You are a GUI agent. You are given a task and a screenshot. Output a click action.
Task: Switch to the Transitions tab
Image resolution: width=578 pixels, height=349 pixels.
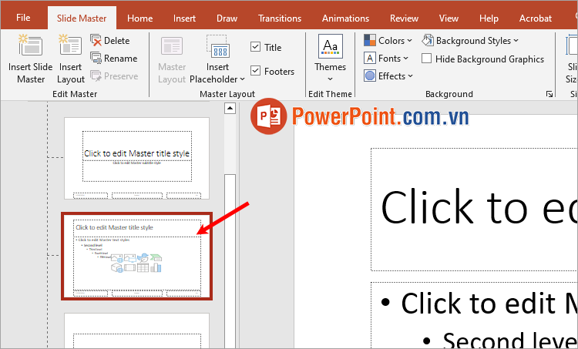coord(280,18)
